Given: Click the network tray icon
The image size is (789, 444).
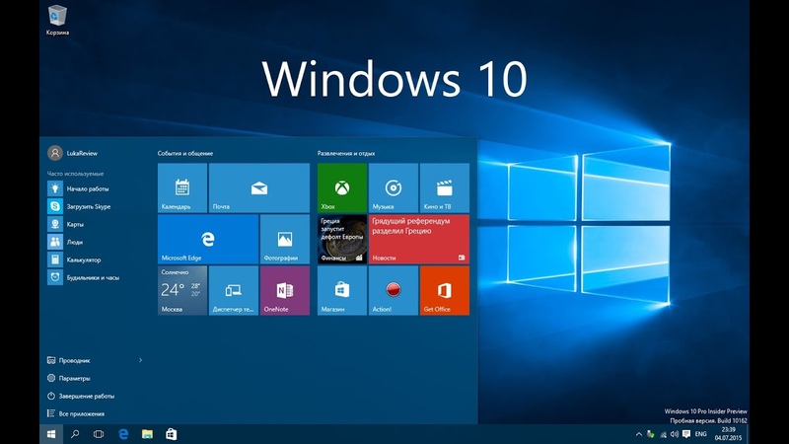Looking at the screenshot, I should point(663,434).
